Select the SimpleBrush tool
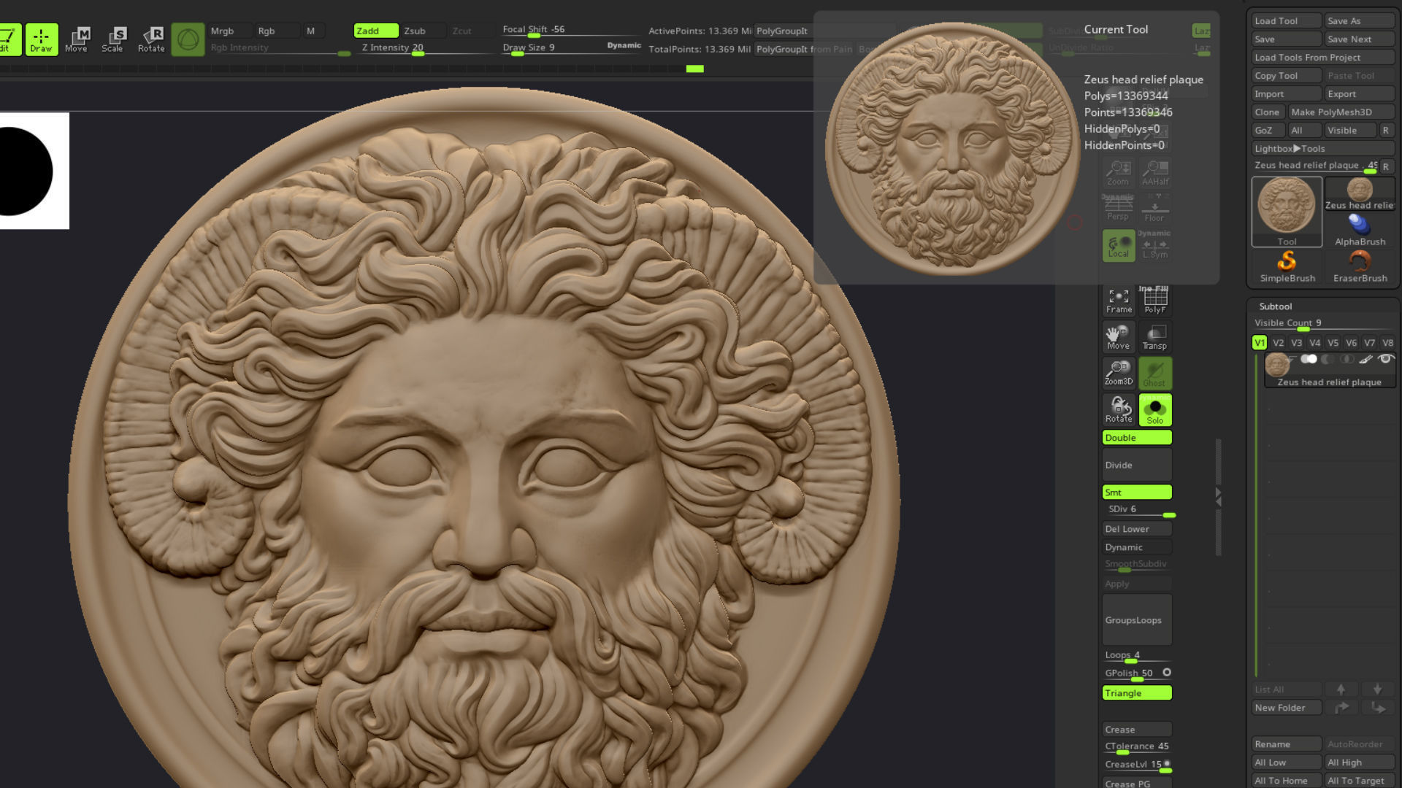Image resolution: width=1402 pixels, height=788 pixels. 1287,266
